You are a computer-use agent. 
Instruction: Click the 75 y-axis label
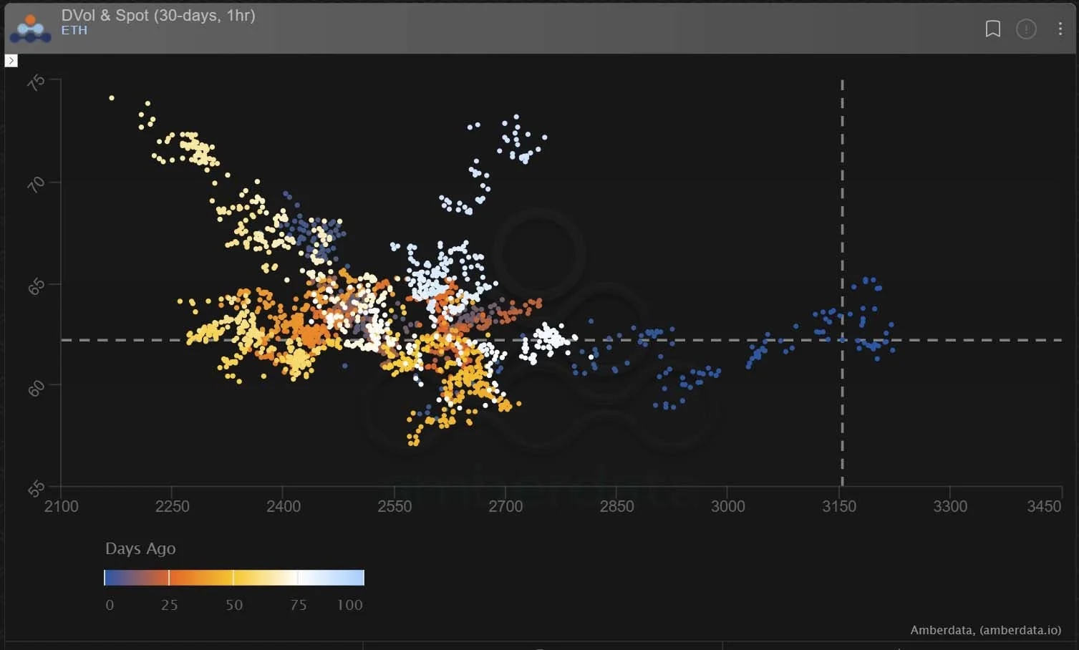click(x=36, y=83)
